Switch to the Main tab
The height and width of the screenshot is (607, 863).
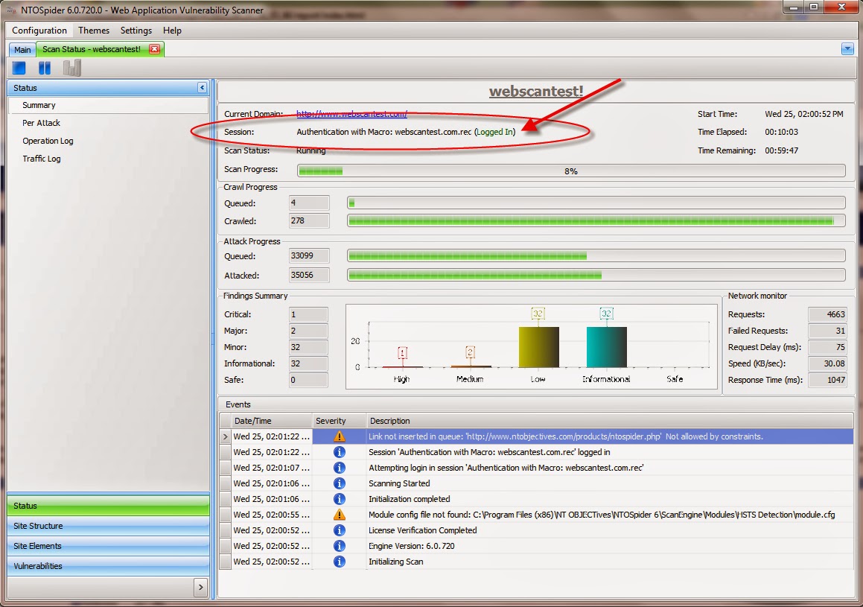(x=22, y=50)
